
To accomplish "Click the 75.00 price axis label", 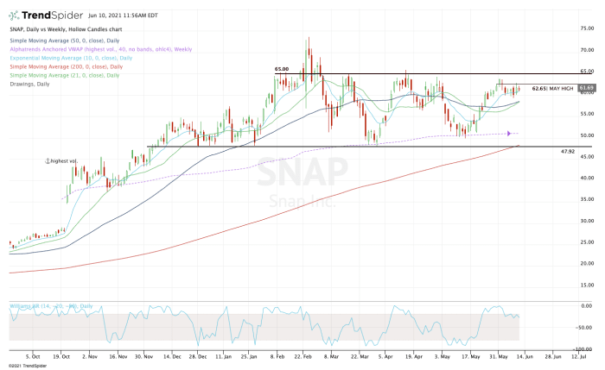I will (587, 28).
